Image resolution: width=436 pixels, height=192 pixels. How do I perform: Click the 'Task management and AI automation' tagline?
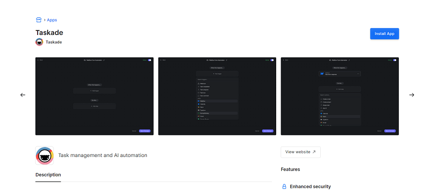103,155
